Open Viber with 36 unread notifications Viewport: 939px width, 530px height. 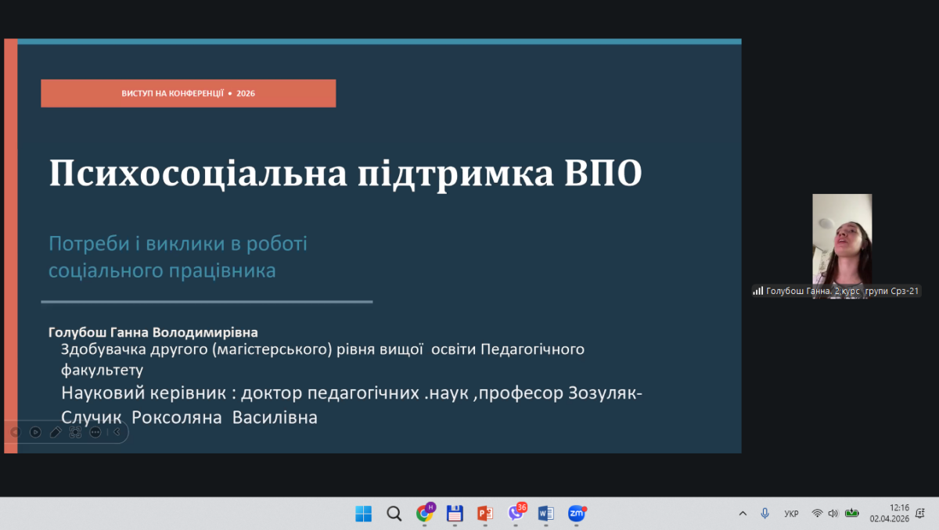[x=516, y=514]
